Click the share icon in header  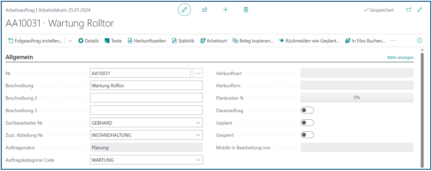coord(204,10)
